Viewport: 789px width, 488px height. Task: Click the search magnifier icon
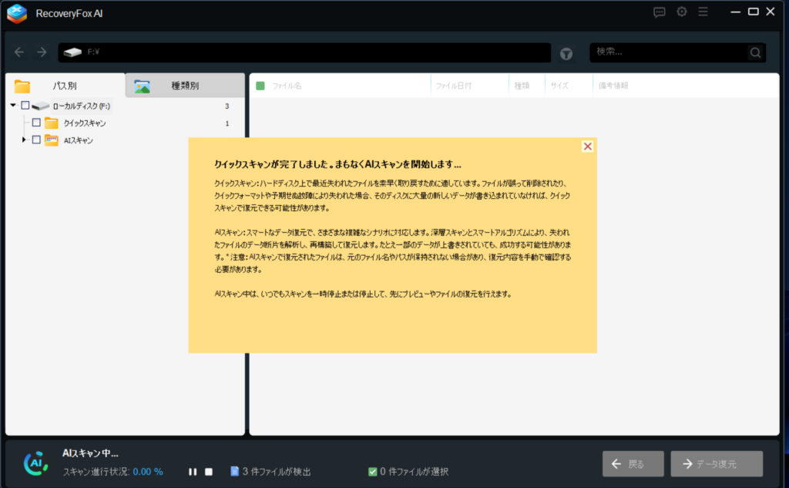tap(755, 52)
